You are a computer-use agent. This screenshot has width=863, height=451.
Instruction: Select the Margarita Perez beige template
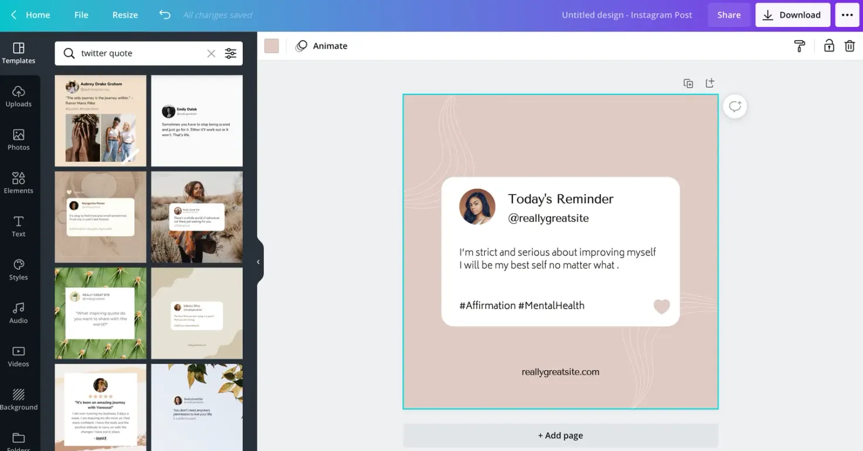101,217
